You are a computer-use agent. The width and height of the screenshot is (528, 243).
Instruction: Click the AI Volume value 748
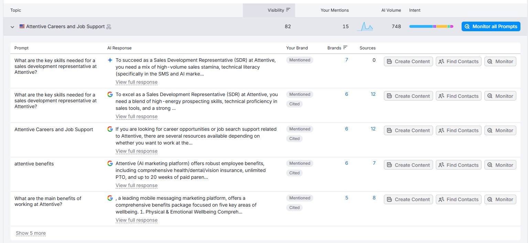[x=396, y=26]
